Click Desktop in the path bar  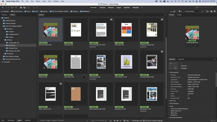[44, 12]
